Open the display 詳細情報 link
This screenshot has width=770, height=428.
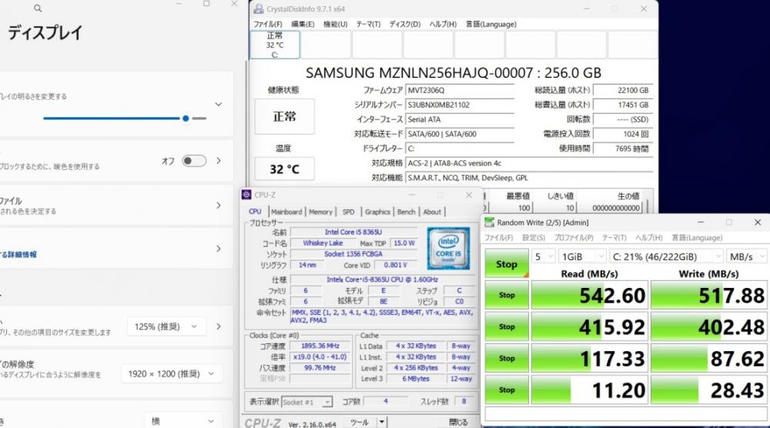click(18, 254)
